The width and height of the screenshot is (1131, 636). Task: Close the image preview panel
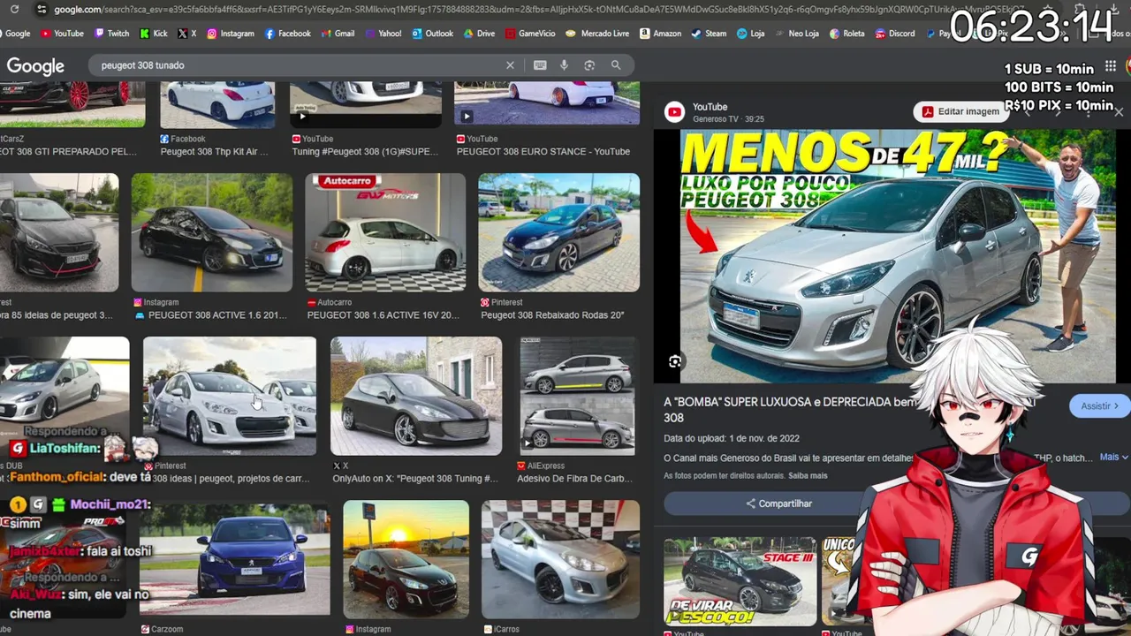click(x=1119, y=112)
